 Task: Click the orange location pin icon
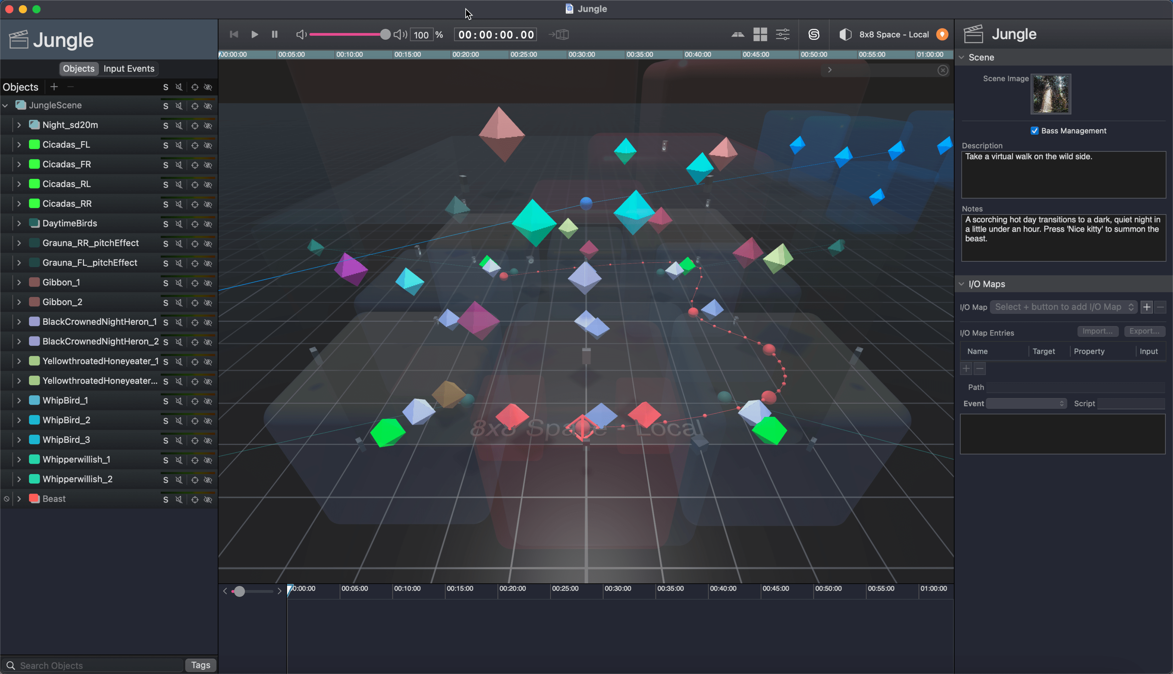pyautogui.click(x=942, y=34)
